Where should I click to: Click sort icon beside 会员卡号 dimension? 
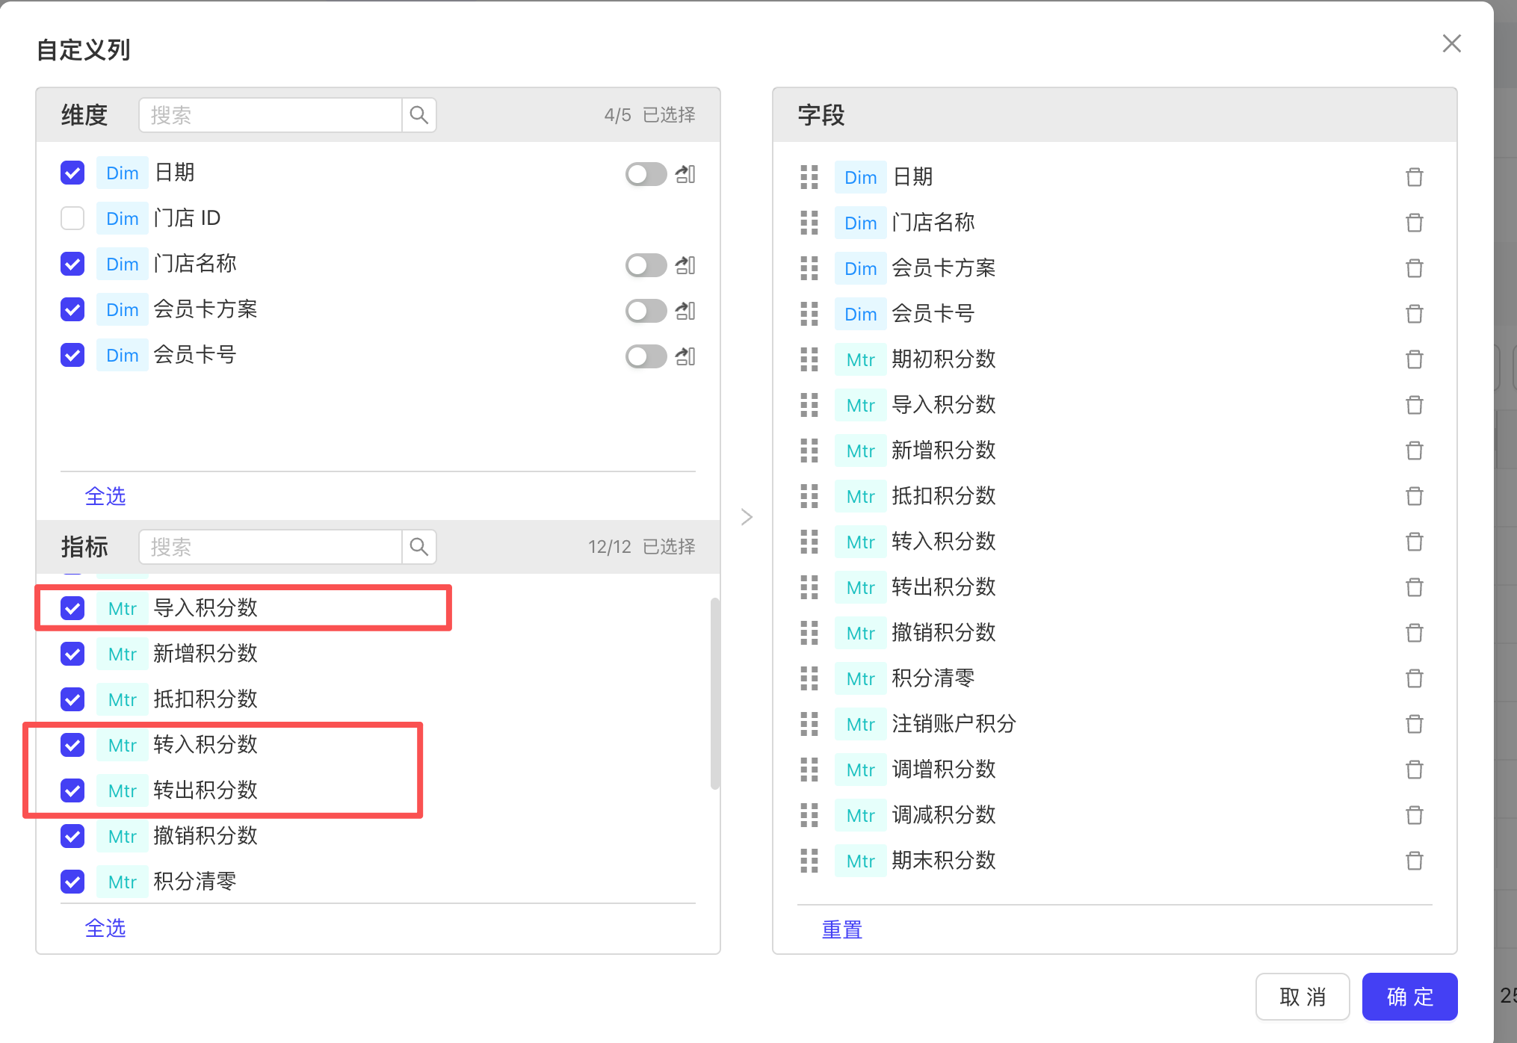[685, 356]
